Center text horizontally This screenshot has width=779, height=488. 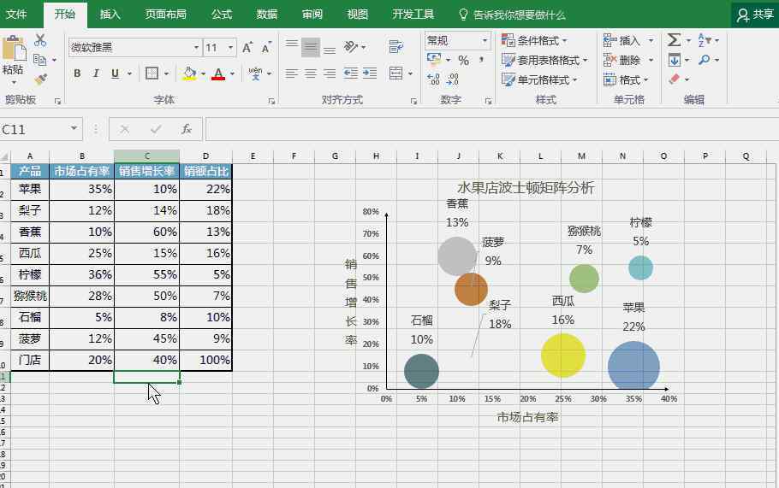tap(311, 73)
